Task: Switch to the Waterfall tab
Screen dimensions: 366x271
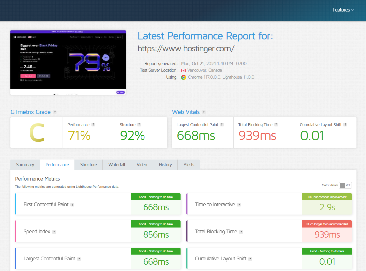Action: tap(117, 164)
